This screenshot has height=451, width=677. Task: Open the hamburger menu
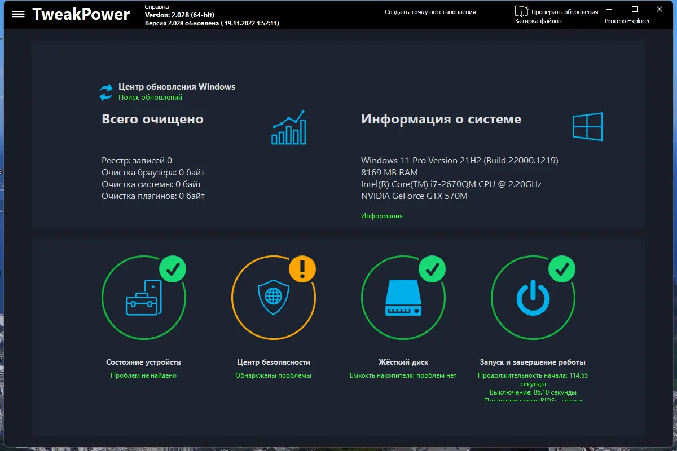click(18, 14)
